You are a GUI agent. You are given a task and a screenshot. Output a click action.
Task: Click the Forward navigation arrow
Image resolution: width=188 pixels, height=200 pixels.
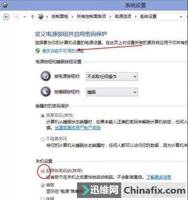[x=16, y=17]
